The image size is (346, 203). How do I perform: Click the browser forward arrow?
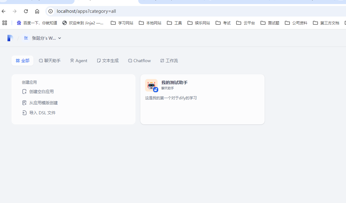tap(15, 11)
